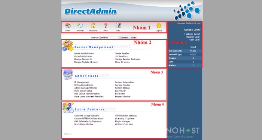Open All User Cron Jobs link

coord(124,124)
